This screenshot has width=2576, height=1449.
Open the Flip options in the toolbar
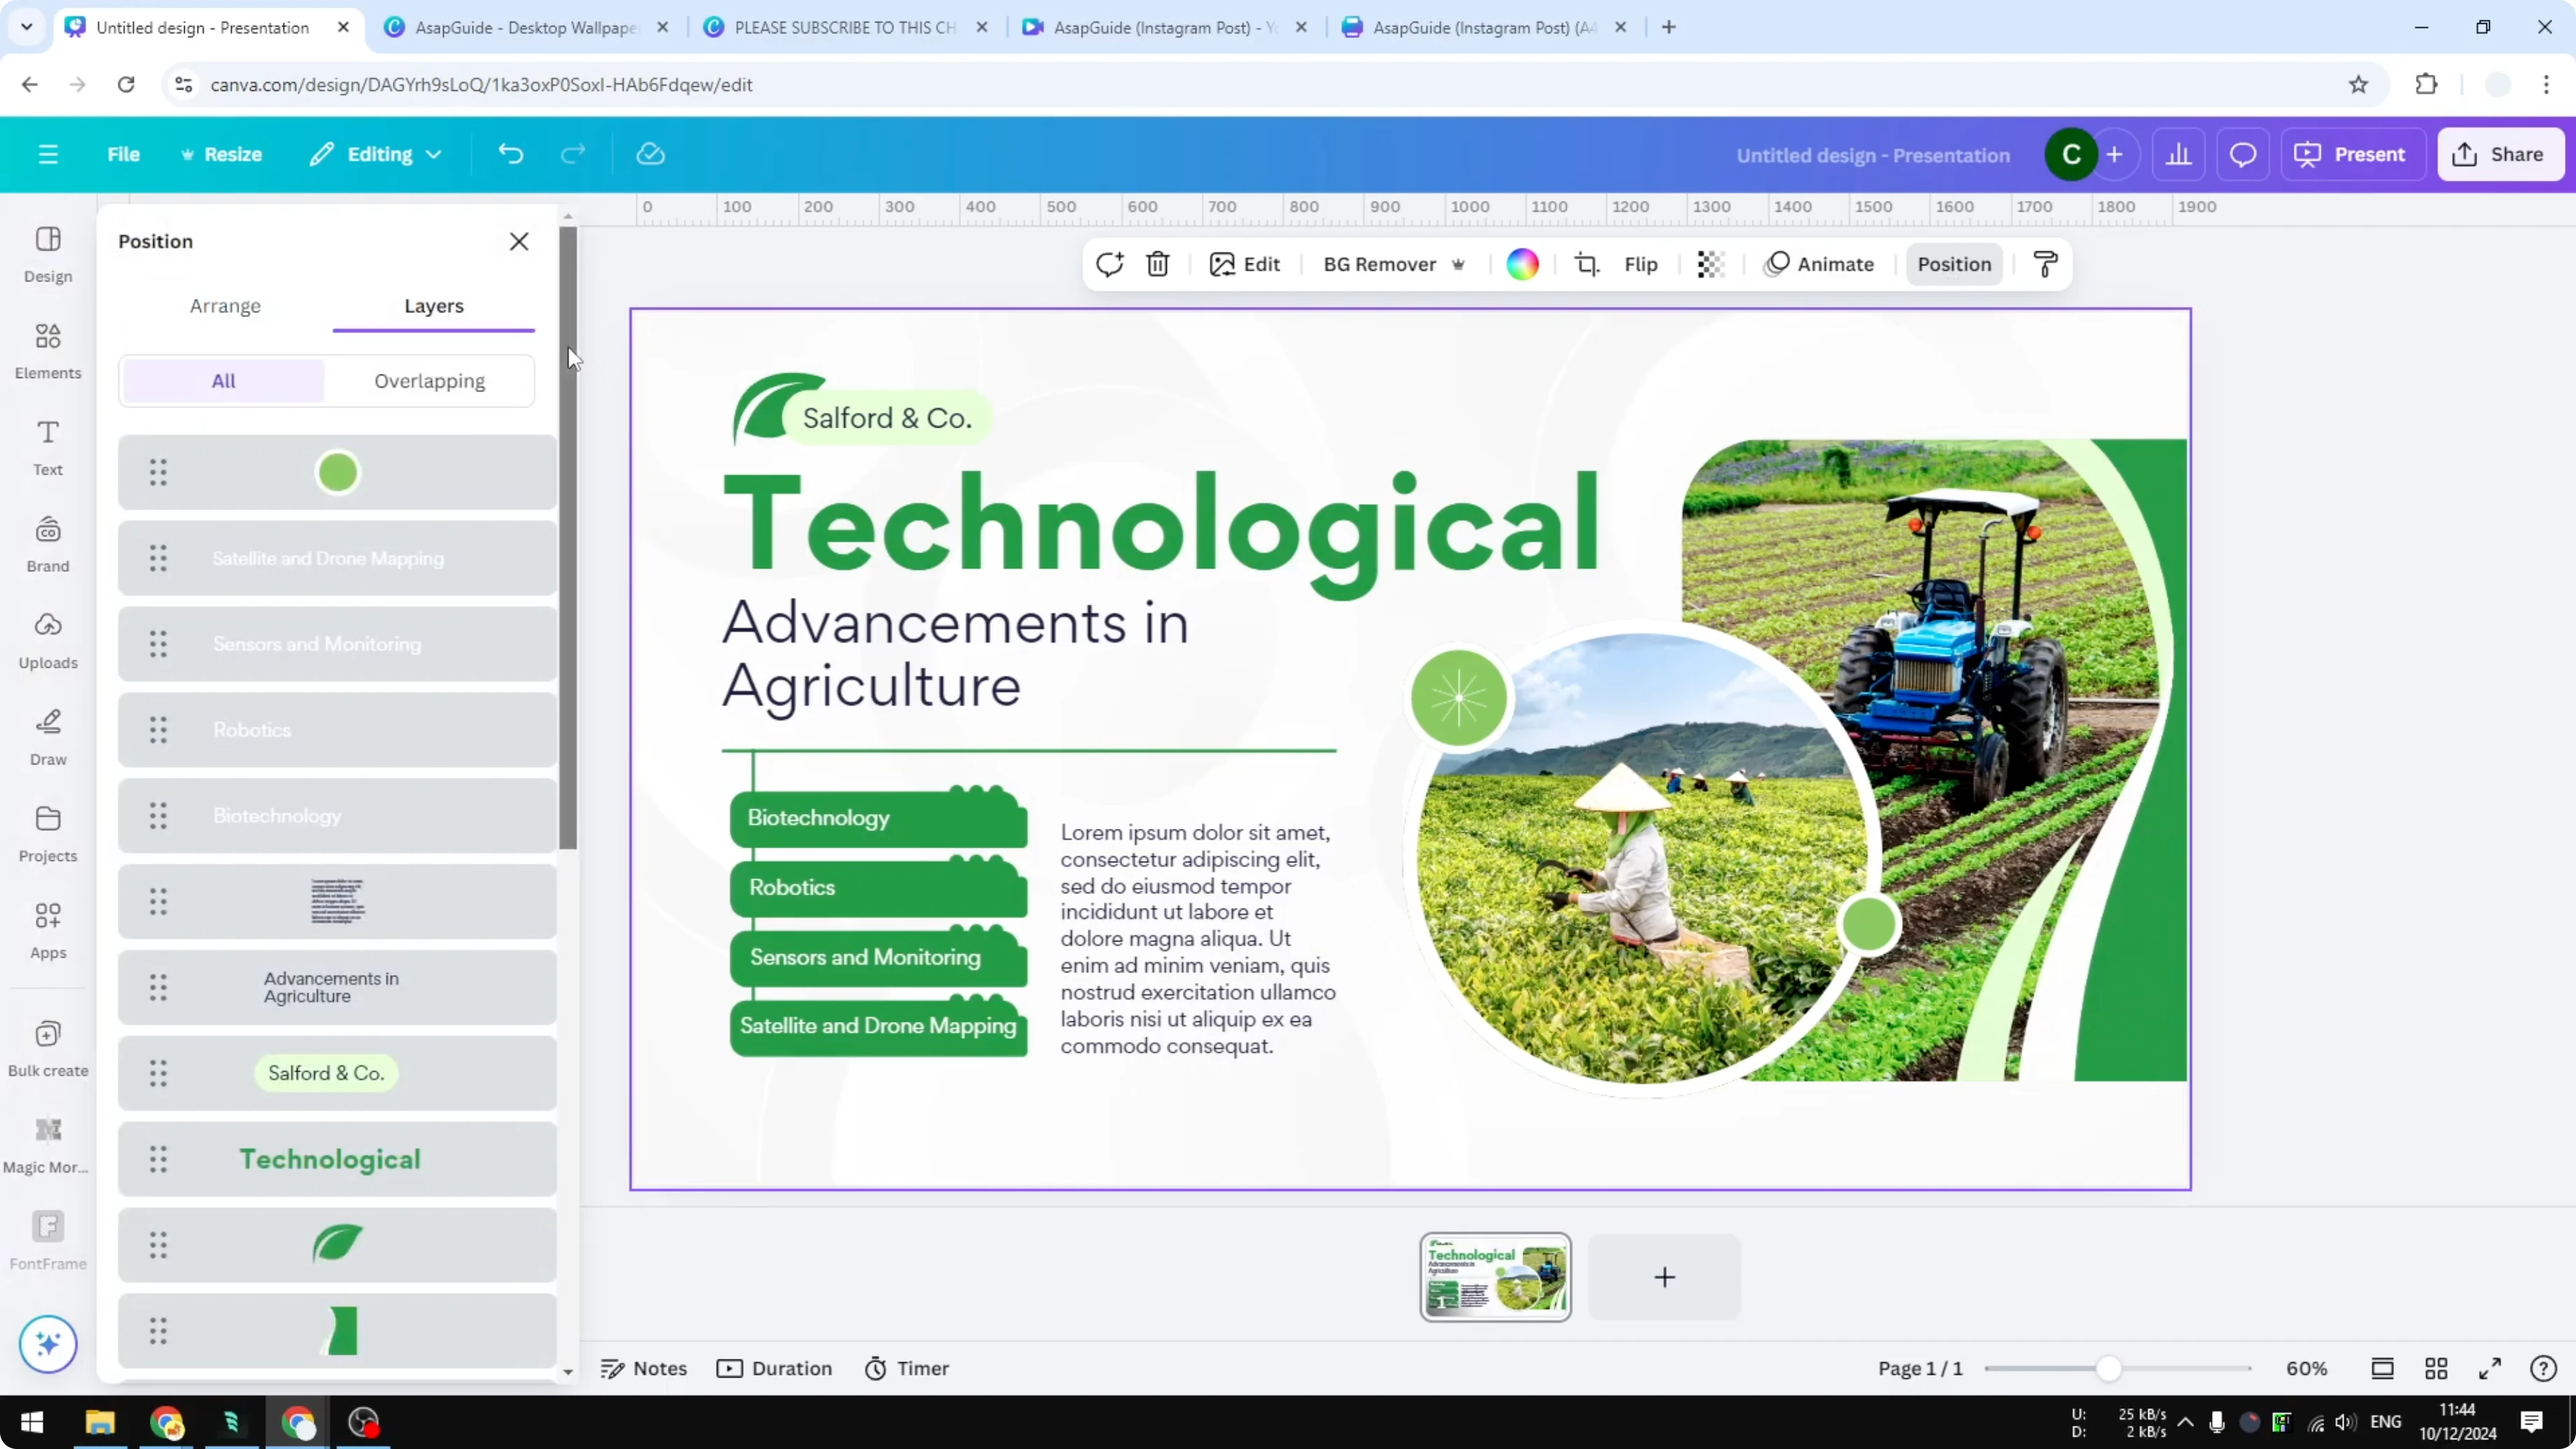click(1640, 264)
